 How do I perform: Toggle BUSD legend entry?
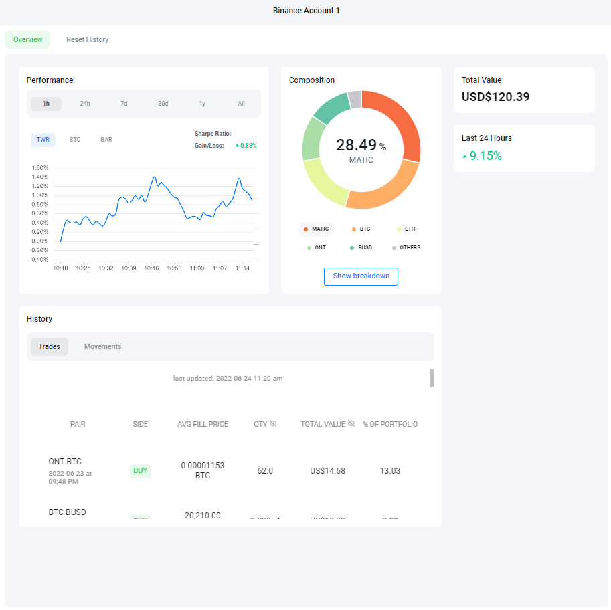361,247
